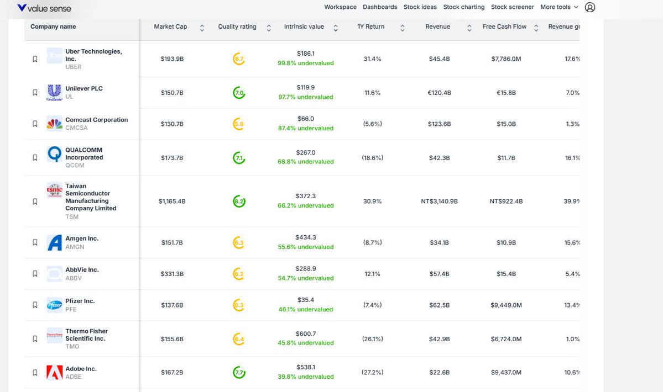The image size is (663, 392).
Task: Click TSM's 8.2 quality rating badge
Action: point(239,202)
